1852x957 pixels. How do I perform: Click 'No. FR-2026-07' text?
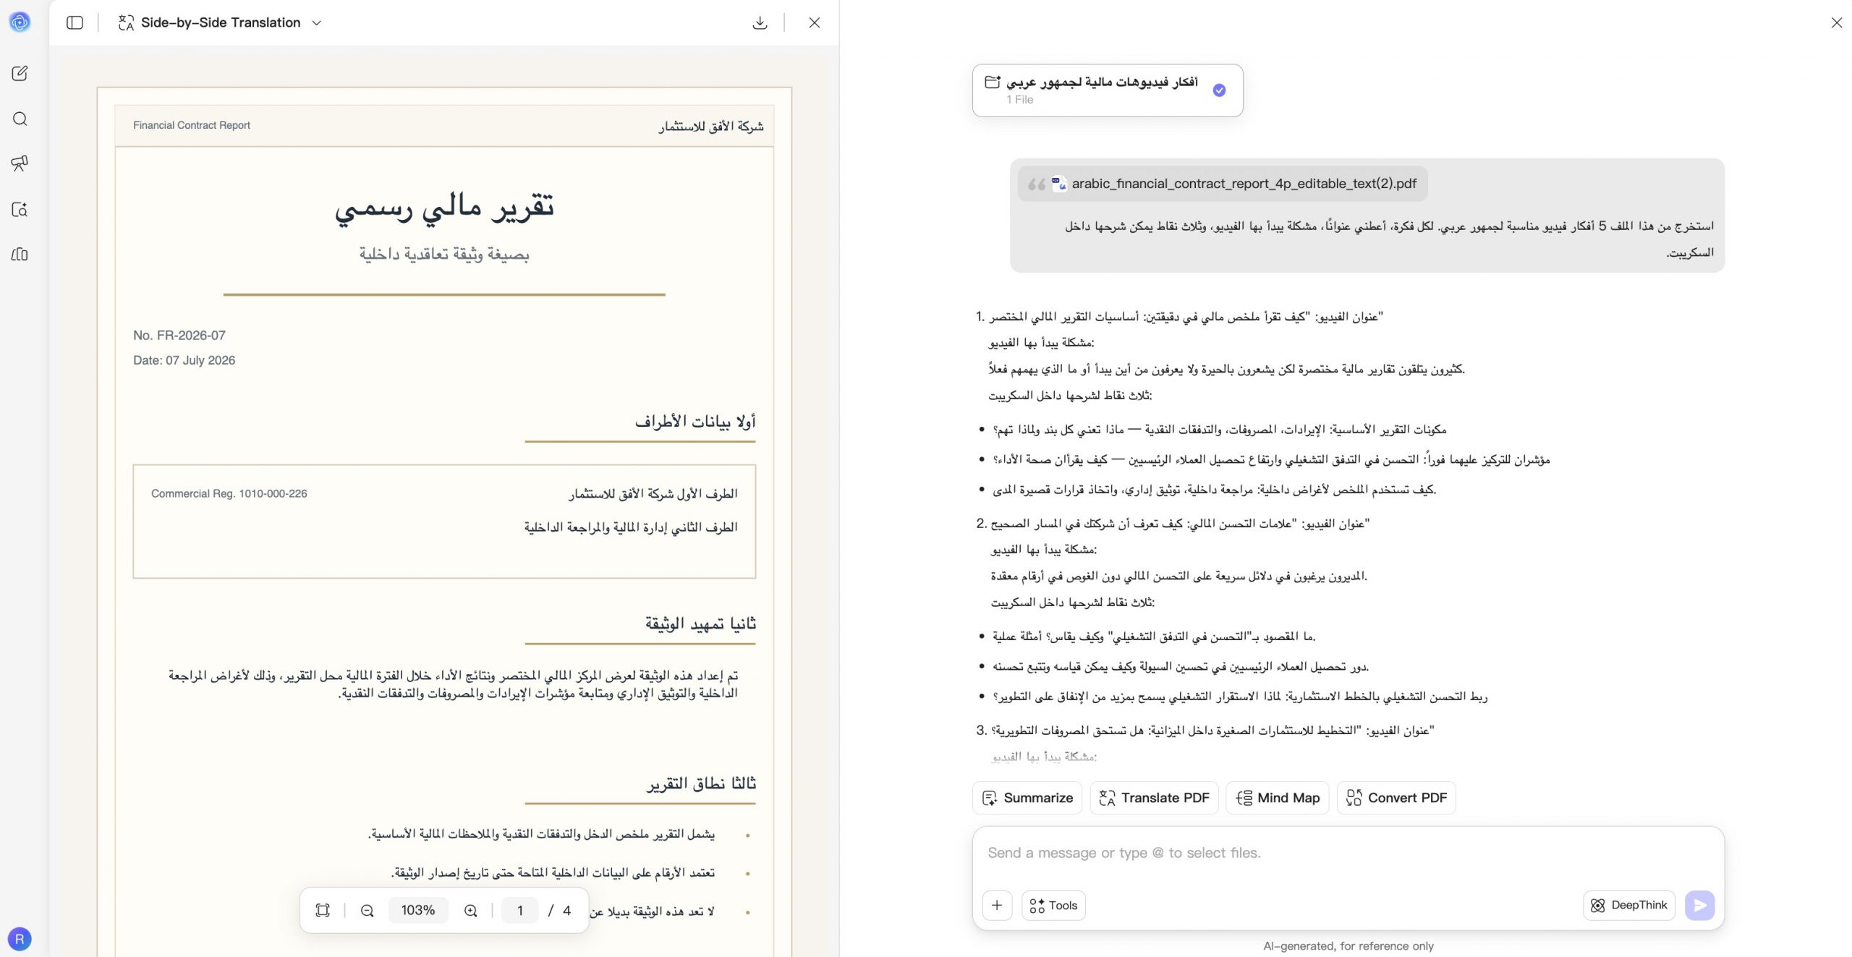click(x=179, y=336)
